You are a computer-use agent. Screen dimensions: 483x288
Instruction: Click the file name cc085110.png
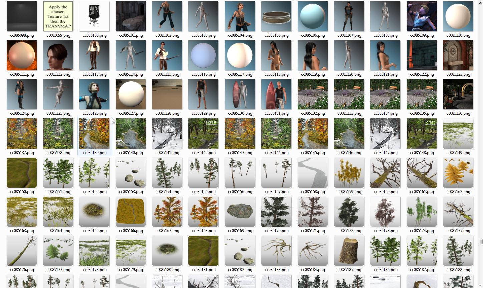click(458, 35)
